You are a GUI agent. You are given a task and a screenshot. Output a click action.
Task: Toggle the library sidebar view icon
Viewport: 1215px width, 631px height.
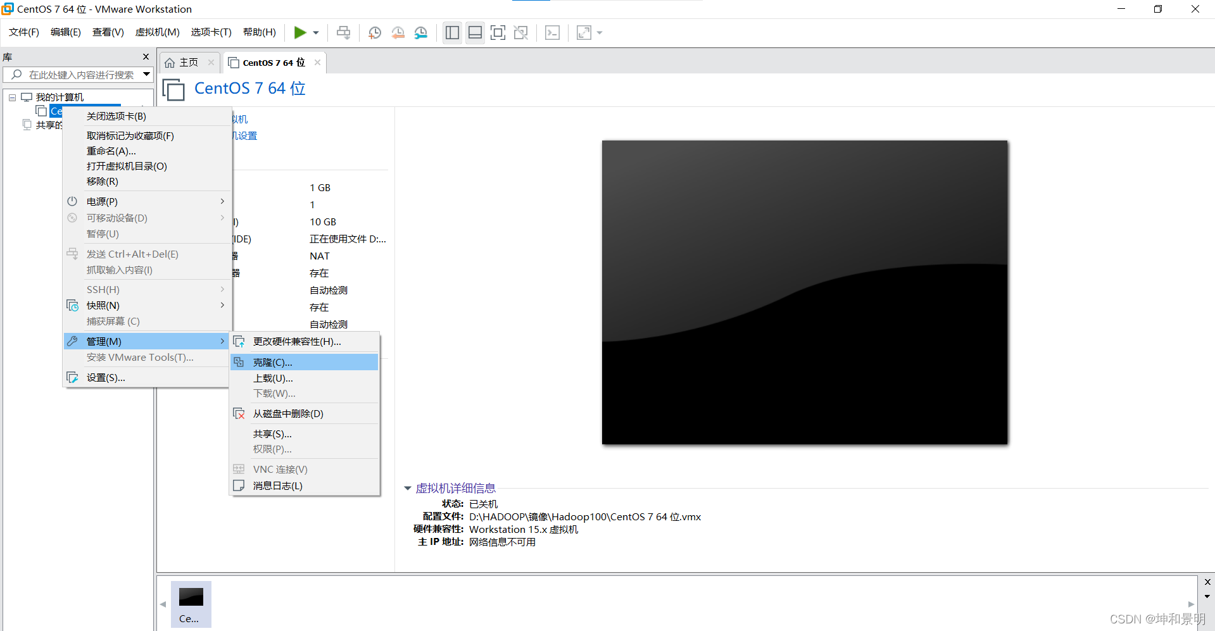point(452,33)
